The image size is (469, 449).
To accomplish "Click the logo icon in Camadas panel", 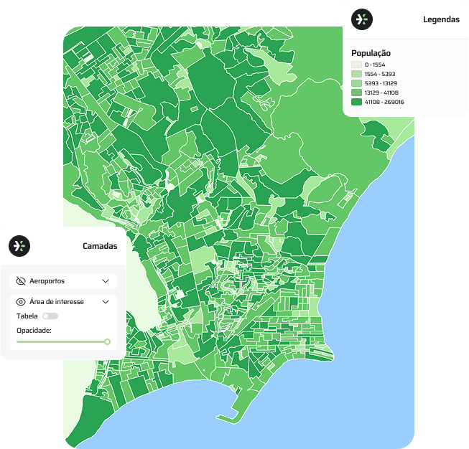I will [19, 246].
